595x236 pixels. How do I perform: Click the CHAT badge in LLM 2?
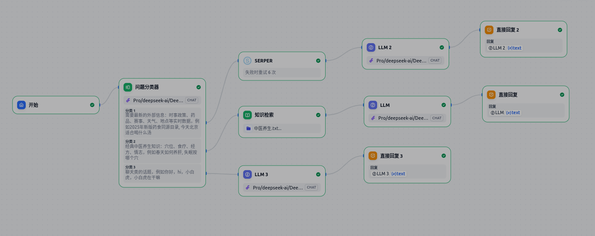tap(435, 61)
